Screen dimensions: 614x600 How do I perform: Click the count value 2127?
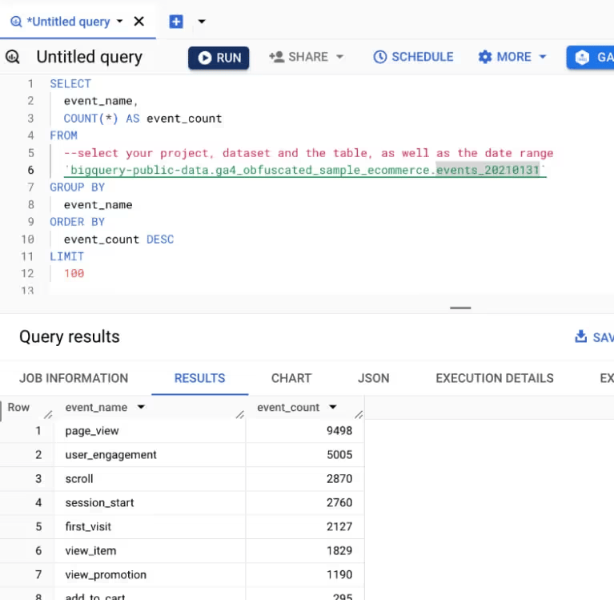pos(339,526)
